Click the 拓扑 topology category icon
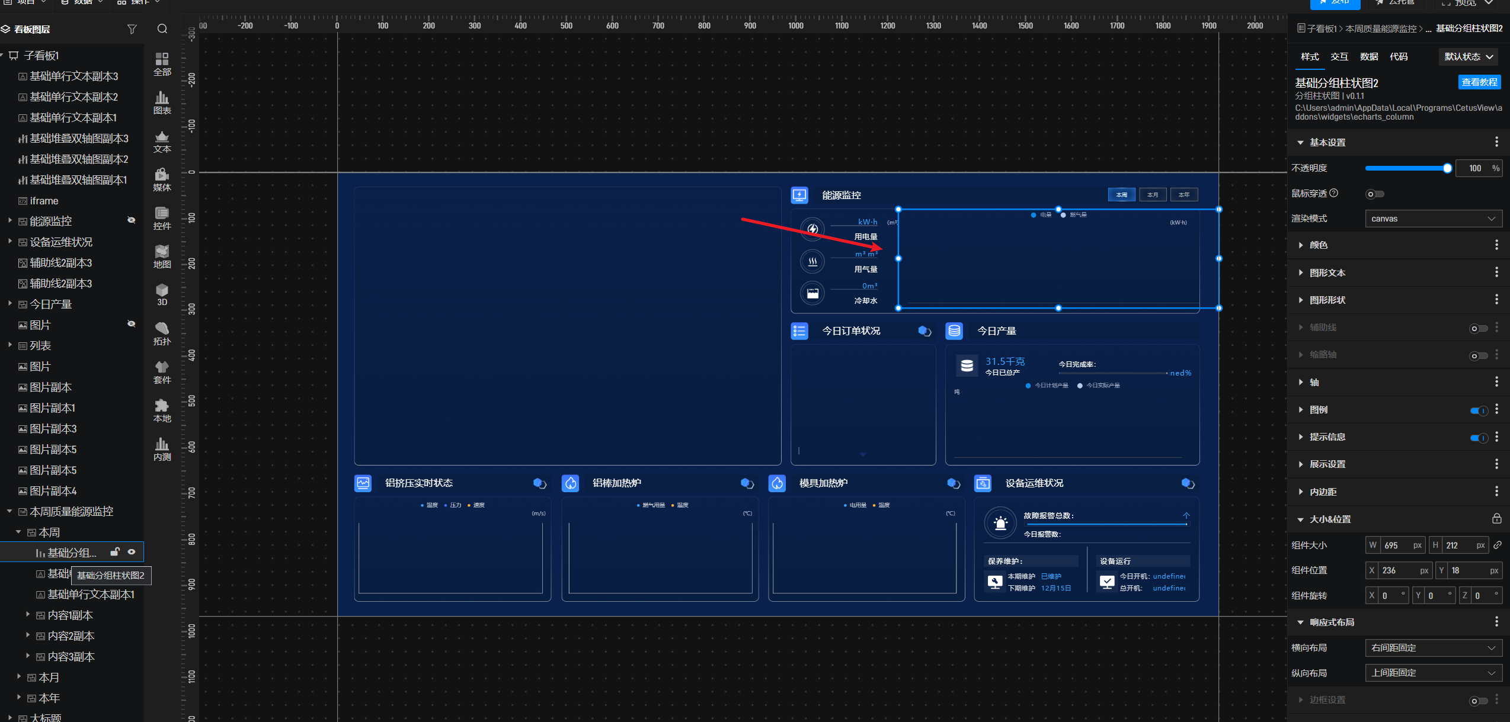The image size is (1510, 722). click(x=162, y=333)
